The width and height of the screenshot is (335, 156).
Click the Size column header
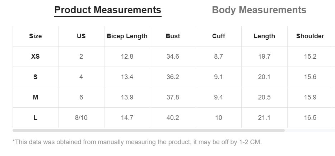[36, 36]
